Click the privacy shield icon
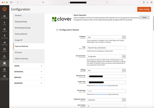The height and width of the screenshot is (108, 154). click(x=43, y=2)
